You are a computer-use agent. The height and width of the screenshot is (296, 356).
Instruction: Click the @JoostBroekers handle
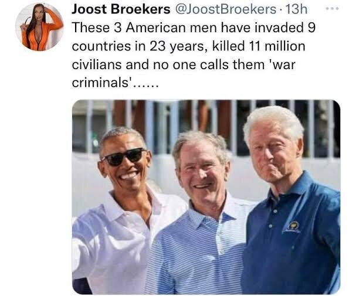point(225,9)
